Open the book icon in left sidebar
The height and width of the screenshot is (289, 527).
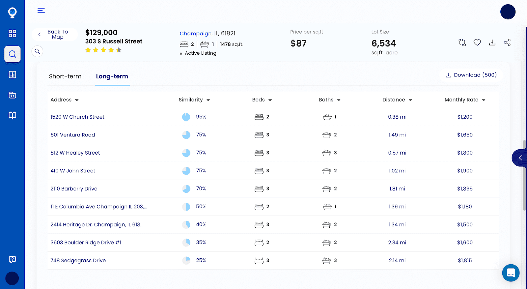coord(12,115)
